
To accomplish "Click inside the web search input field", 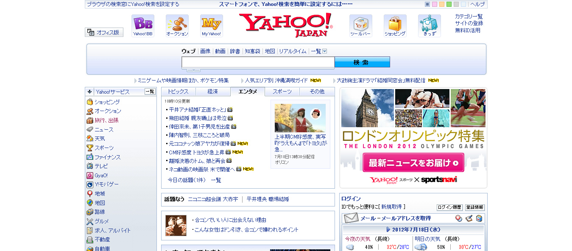I will [258, 62].
